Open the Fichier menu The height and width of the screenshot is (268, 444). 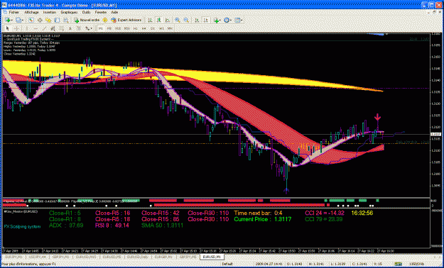(13, 13)
